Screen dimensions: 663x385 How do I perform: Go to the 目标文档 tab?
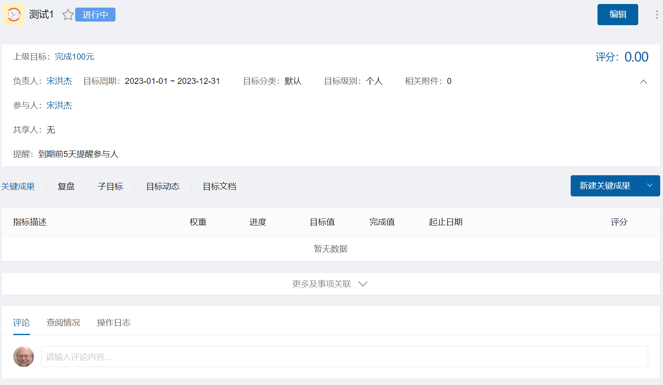coord(219,187)
